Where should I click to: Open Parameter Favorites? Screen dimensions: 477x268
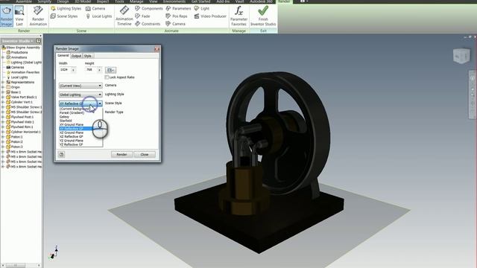tap(238, 16)
